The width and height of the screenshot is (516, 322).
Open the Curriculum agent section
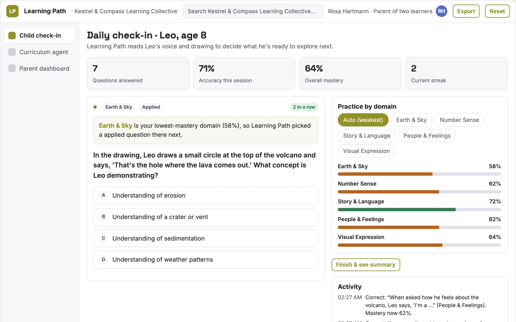[39, 52]
